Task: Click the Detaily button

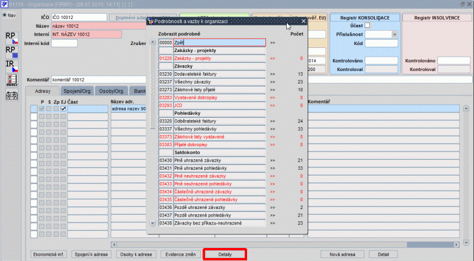Action: (225, 254)
